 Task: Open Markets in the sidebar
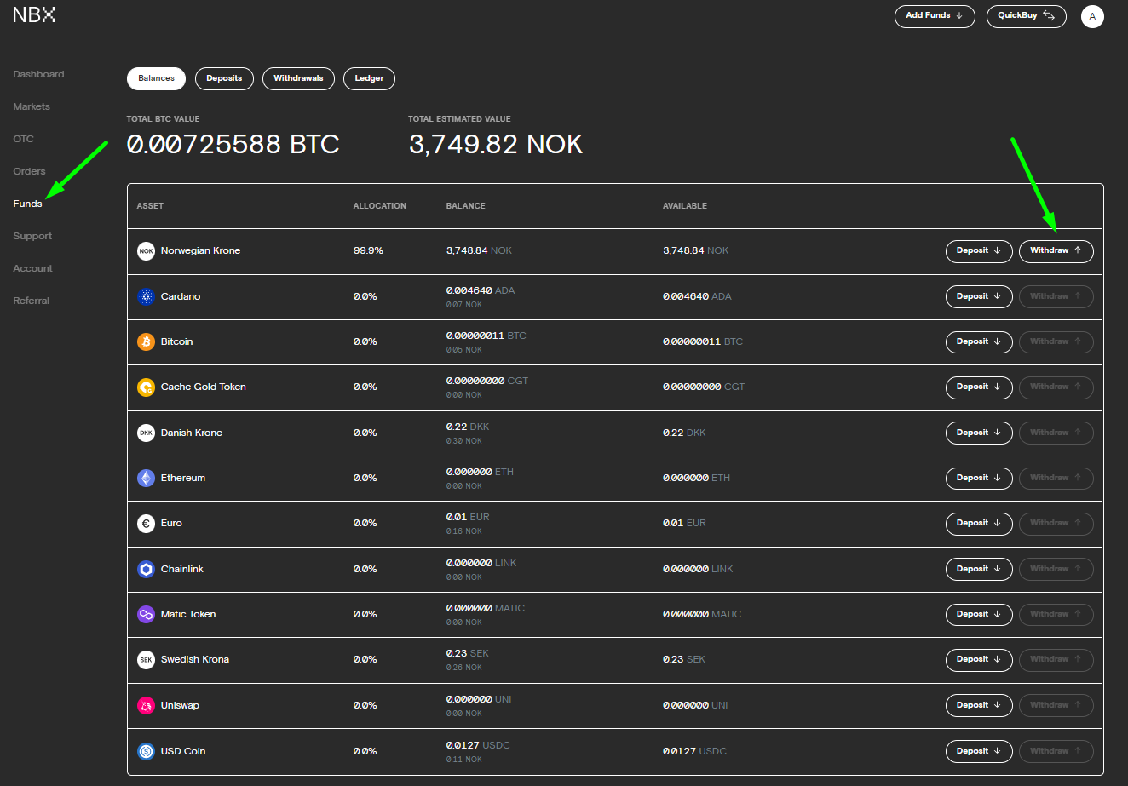32,106
